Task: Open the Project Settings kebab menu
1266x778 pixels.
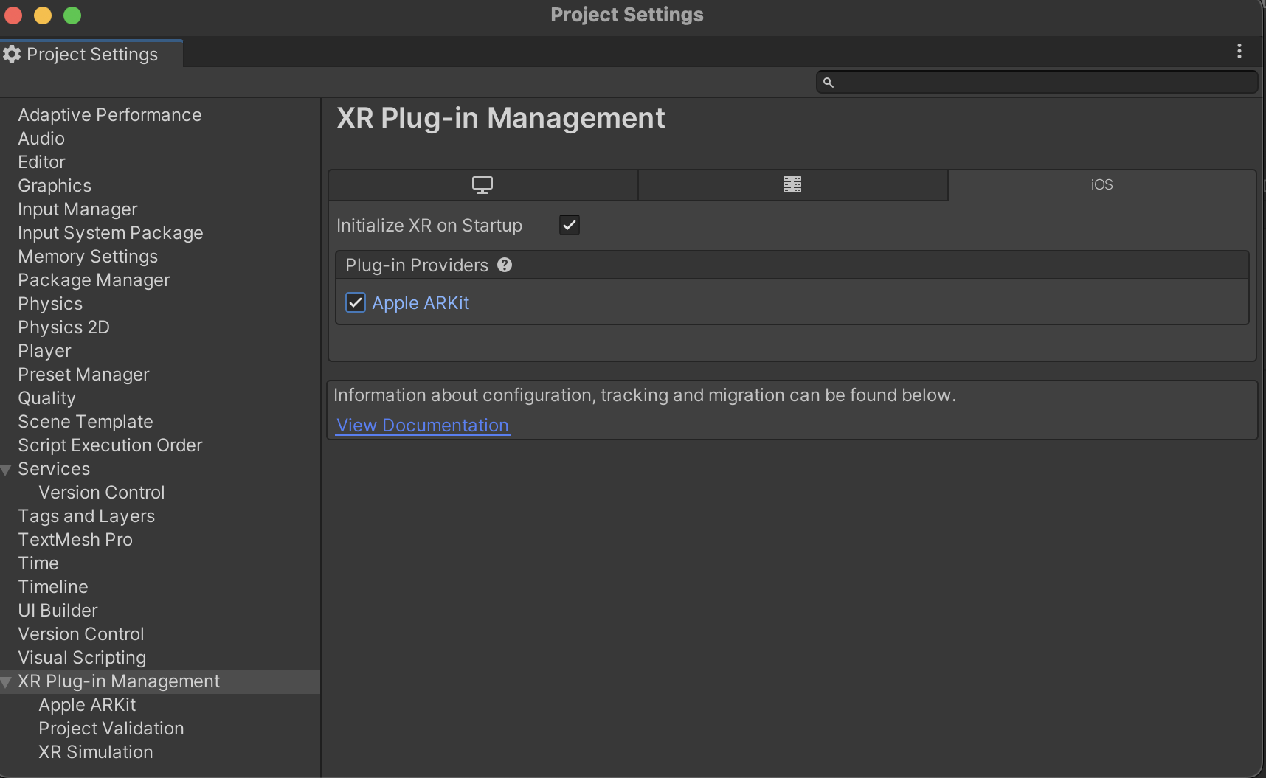Action: point(1239,51)
